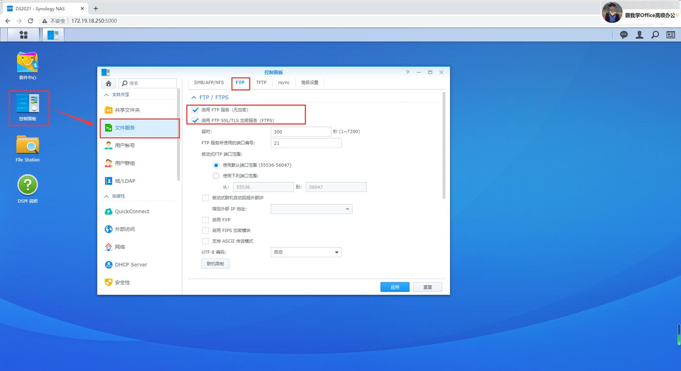The width and height of the screenshot is (681, 371).
Task: Collapse the FTP / FTPS section
Action: tap(194, 98)
